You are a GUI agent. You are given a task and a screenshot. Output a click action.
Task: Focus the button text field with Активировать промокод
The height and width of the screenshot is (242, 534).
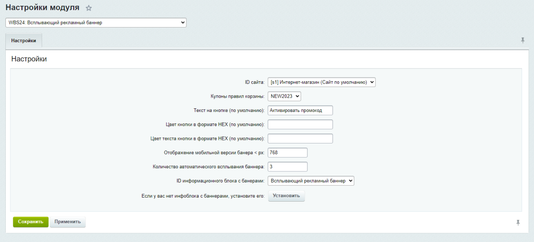click(x=300, y=111)
